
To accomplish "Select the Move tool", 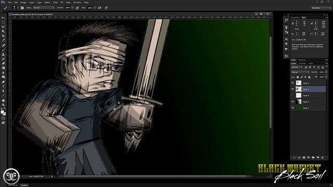I will (3, 18).
